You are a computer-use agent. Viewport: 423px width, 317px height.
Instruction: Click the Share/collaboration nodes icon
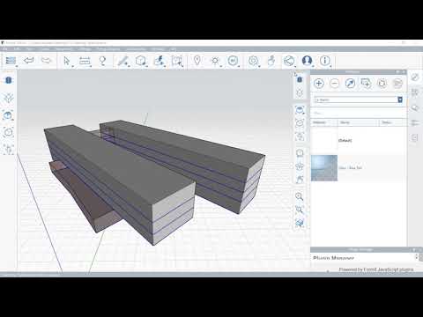tap(289, 61)
